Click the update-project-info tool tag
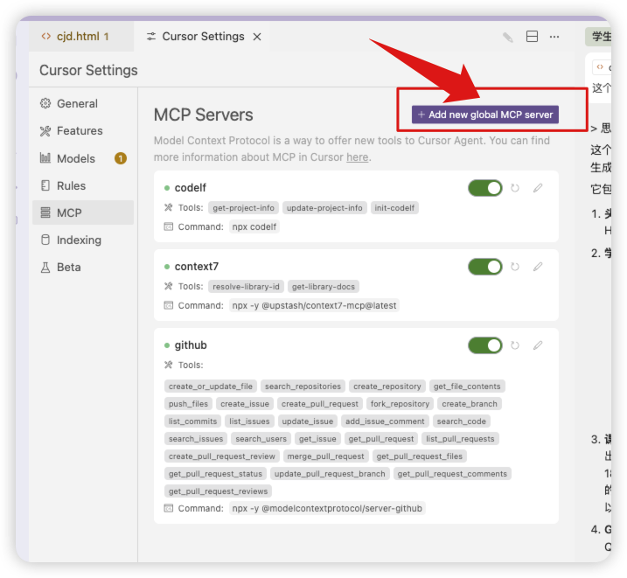The image size is (627, 578). [324, 208]
